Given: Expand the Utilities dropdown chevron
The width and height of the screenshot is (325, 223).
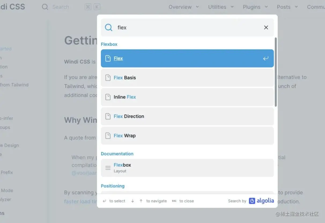Looking at the screenshot, I should point(232,7).
